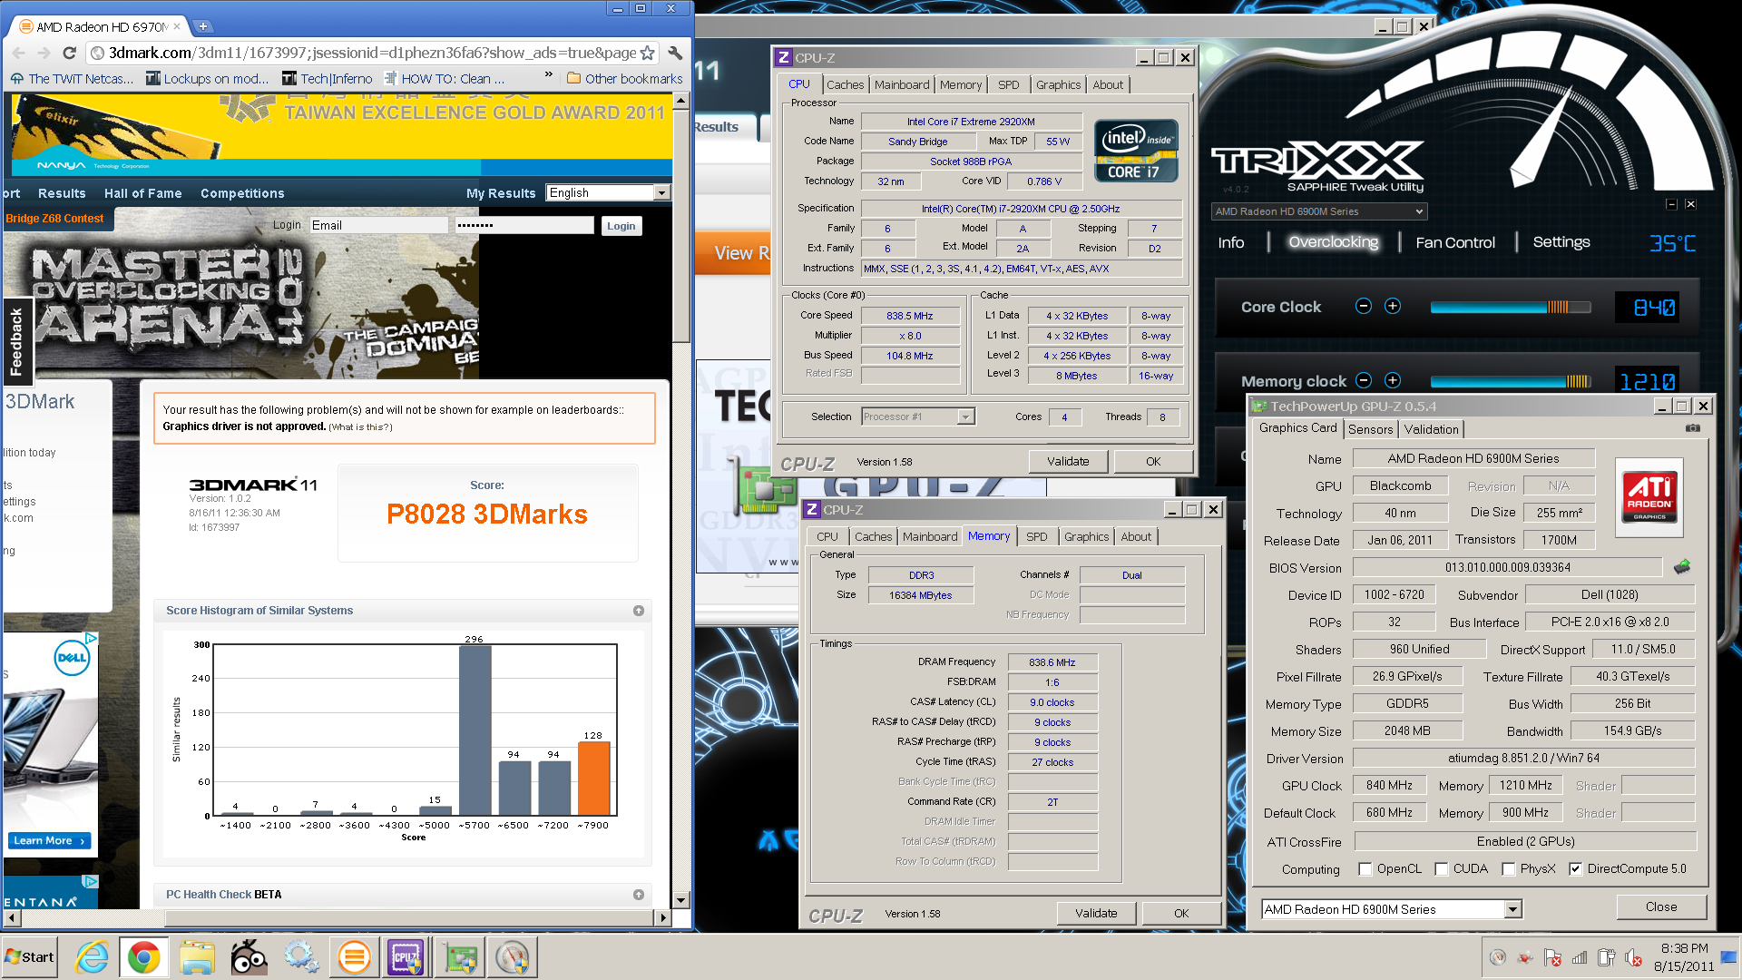Open GPU-Z icon in taskbar
Screen dimensions: 1742x980
[x=461, y=957]
